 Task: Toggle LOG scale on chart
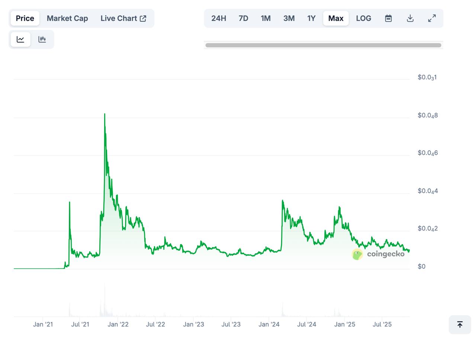point(363,18)
